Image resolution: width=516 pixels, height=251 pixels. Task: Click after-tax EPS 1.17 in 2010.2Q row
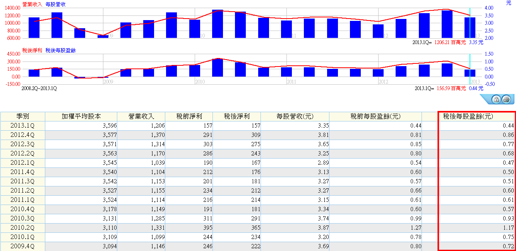(508, 228)
